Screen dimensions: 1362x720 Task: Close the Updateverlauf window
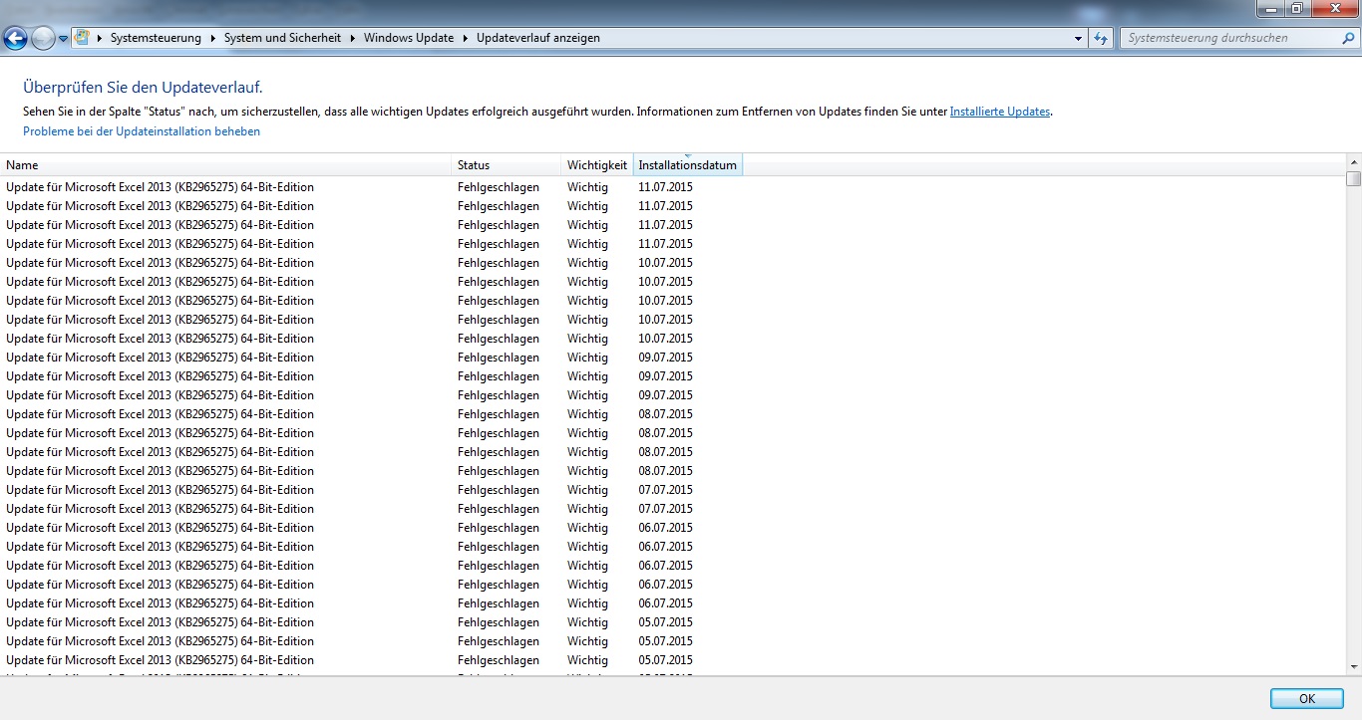click(1333, 8)
